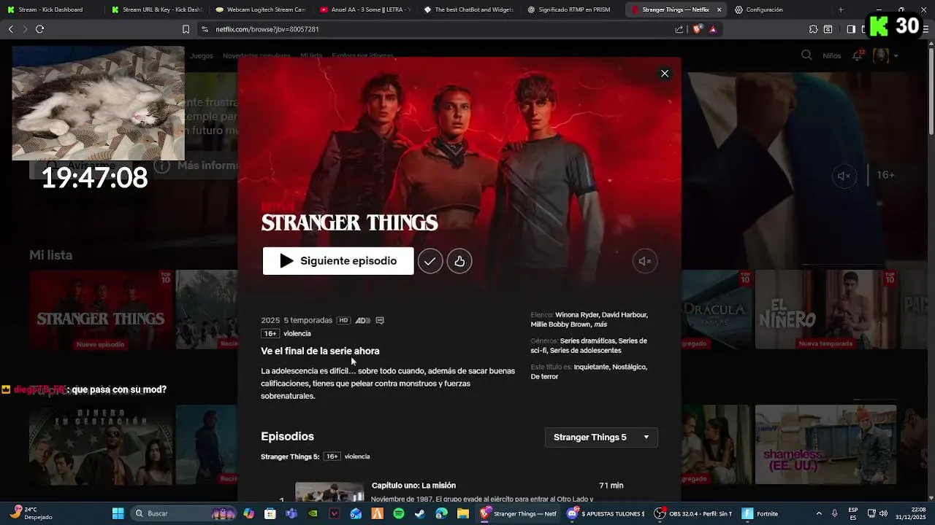935x525 pixels.
Task: Rate Stranger Things with the thumbs-up icon
Action: pyautogui.click(x=459, y=261)
